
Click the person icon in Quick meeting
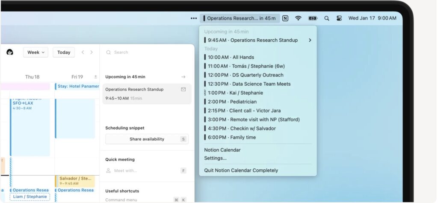(108, 171)
